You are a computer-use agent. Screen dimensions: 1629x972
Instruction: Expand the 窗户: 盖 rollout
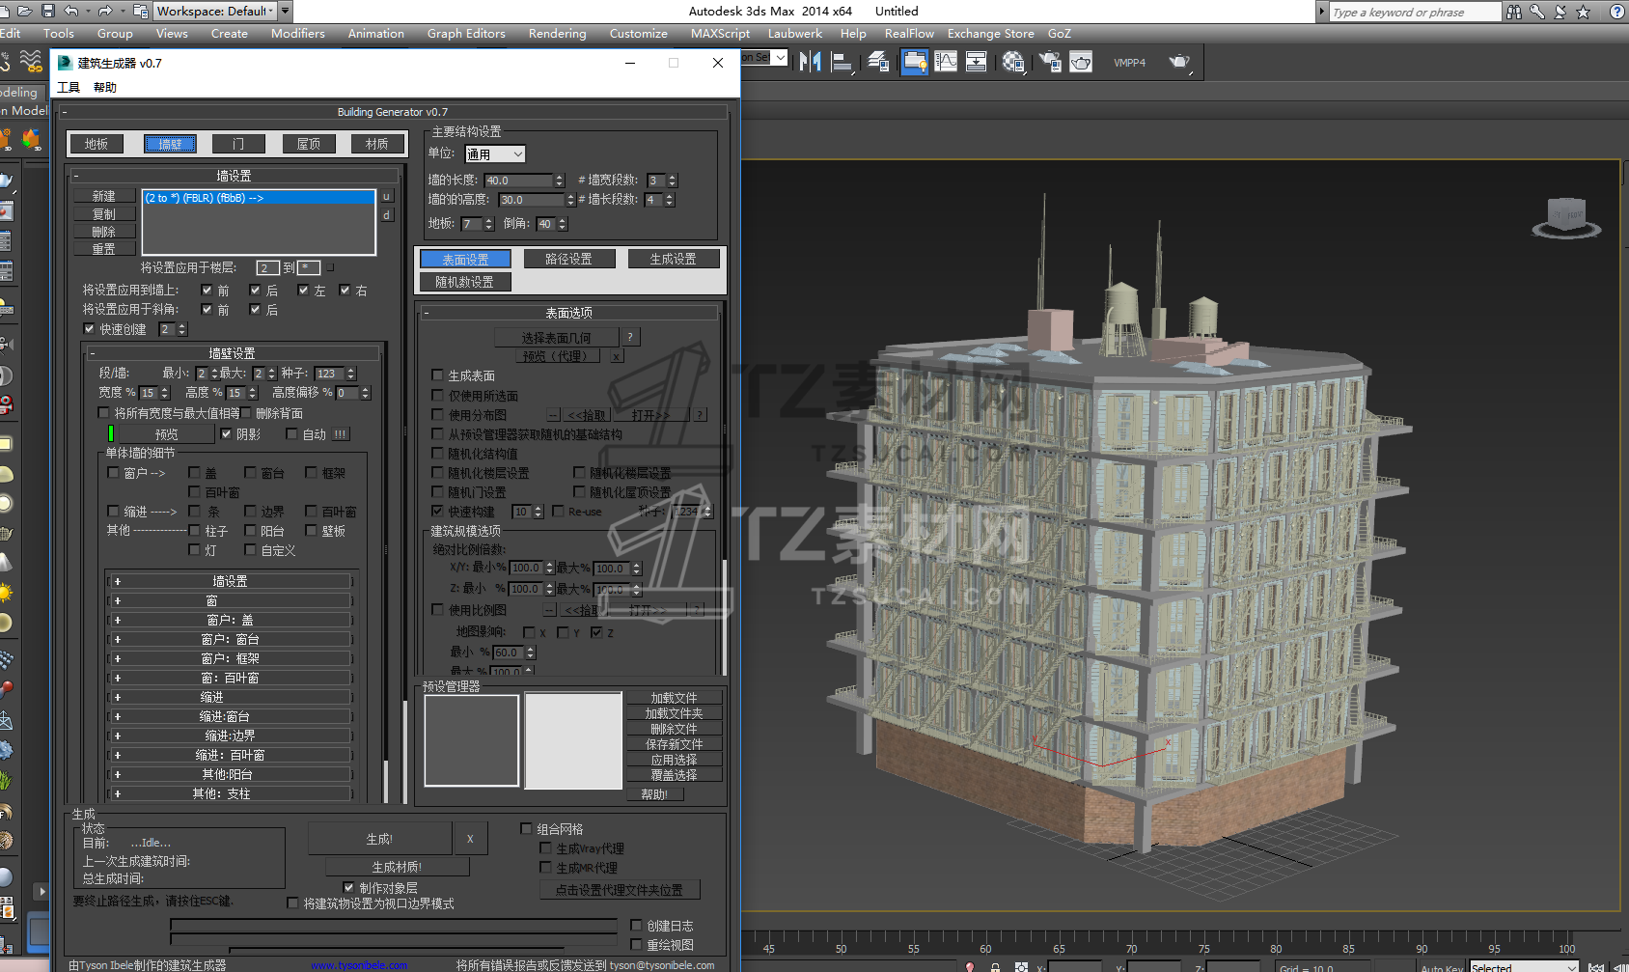click(x=229, y=620)
